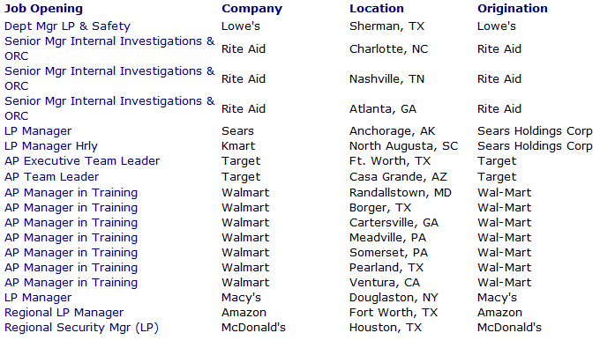615x348 pixels.
Task: Open AP Manager in Training for Borger, TX
Action: point(71,208)
